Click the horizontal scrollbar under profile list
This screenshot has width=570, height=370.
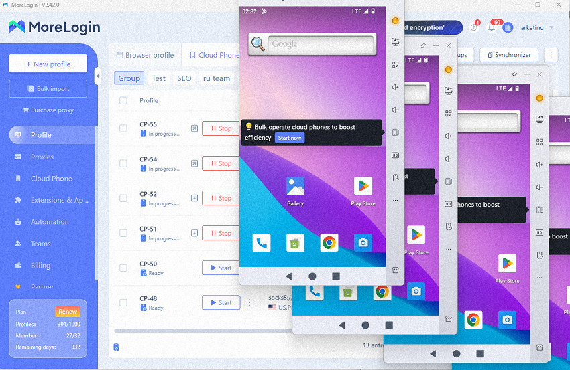204,331
